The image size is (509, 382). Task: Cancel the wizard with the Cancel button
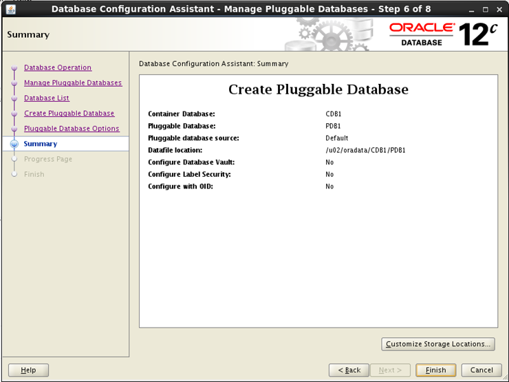(x=481, y=370)
